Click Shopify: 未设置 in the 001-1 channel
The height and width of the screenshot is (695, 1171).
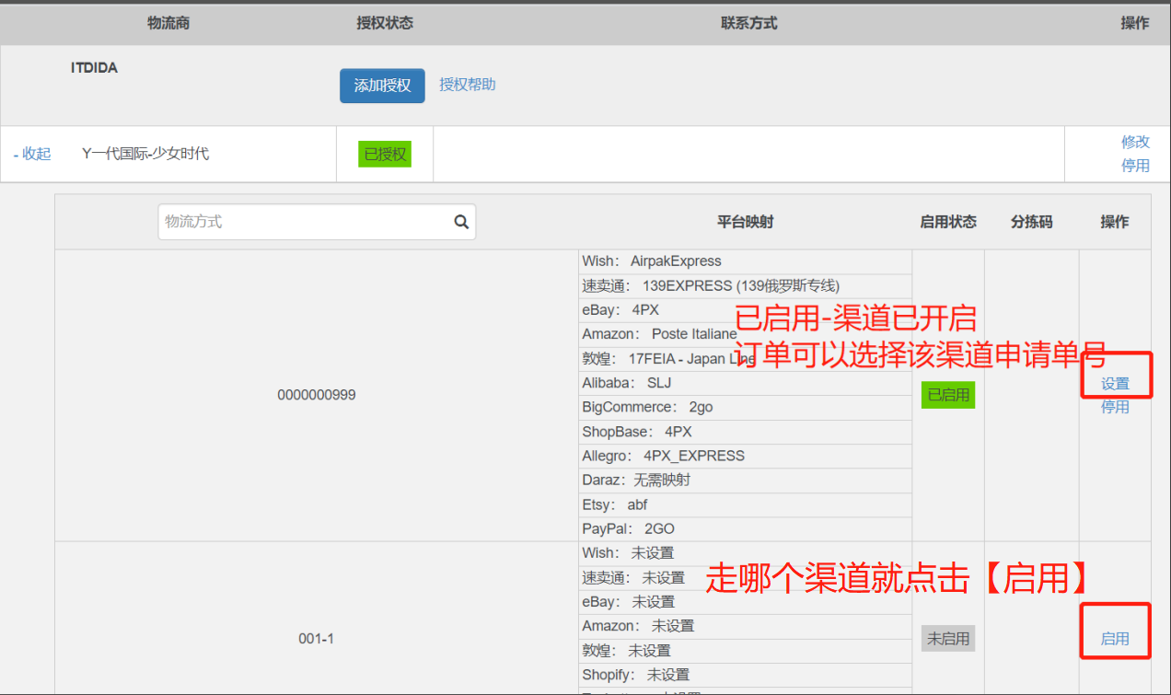745,675
